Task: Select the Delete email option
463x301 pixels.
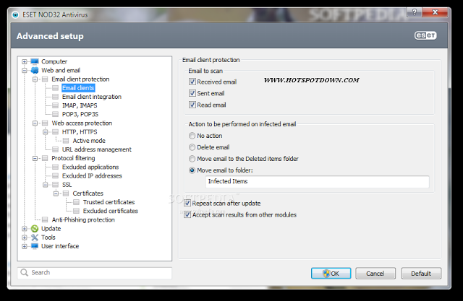Action: [x=192, y=147]
